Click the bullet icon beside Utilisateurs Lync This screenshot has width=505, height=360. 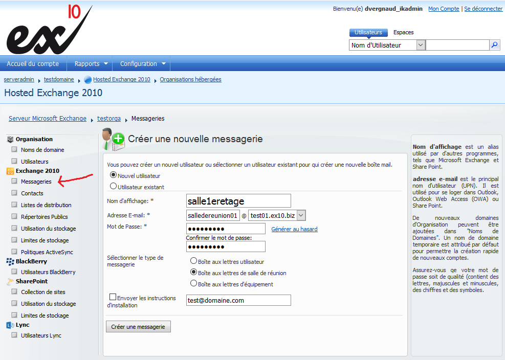click(14, 335)
